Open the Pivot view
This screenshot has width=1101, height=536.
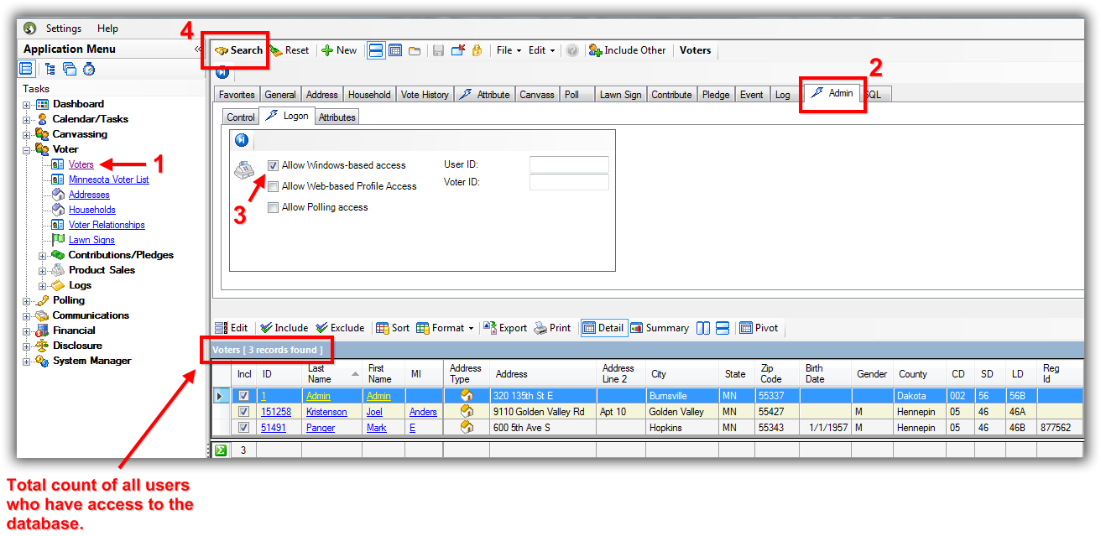point(759,328)
